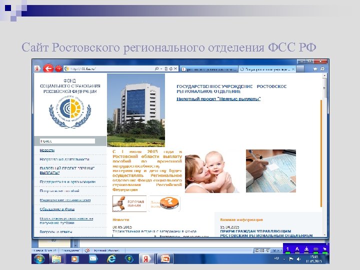This screenshot has width=360, height=270.
Task: Switch to the first browser tab
Action: pyautogui.click(x=208, y=69)
